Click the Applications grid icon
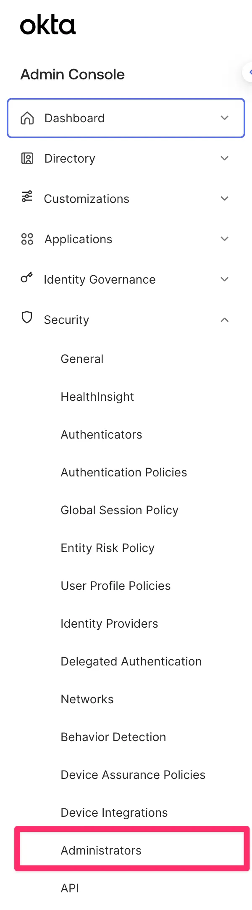The height and width of the screenshot is (910, 252). coord(27,239)
